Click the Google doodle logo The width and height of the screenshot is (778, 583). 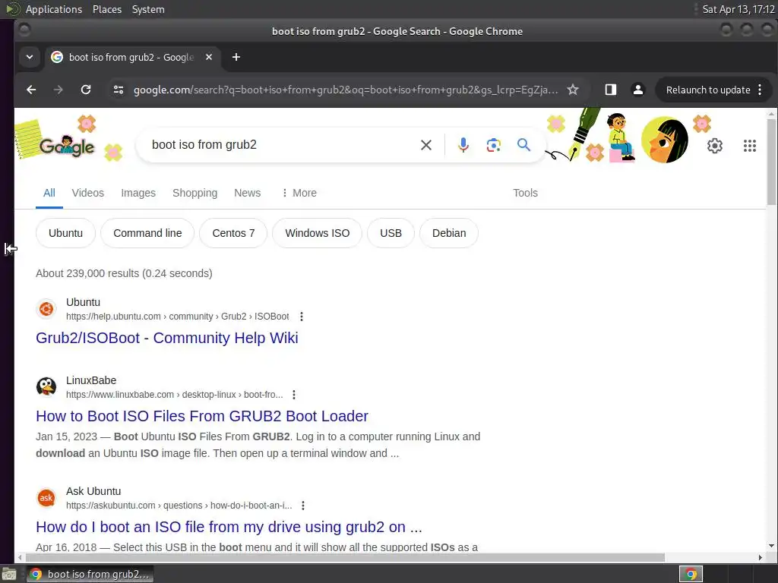67,147
